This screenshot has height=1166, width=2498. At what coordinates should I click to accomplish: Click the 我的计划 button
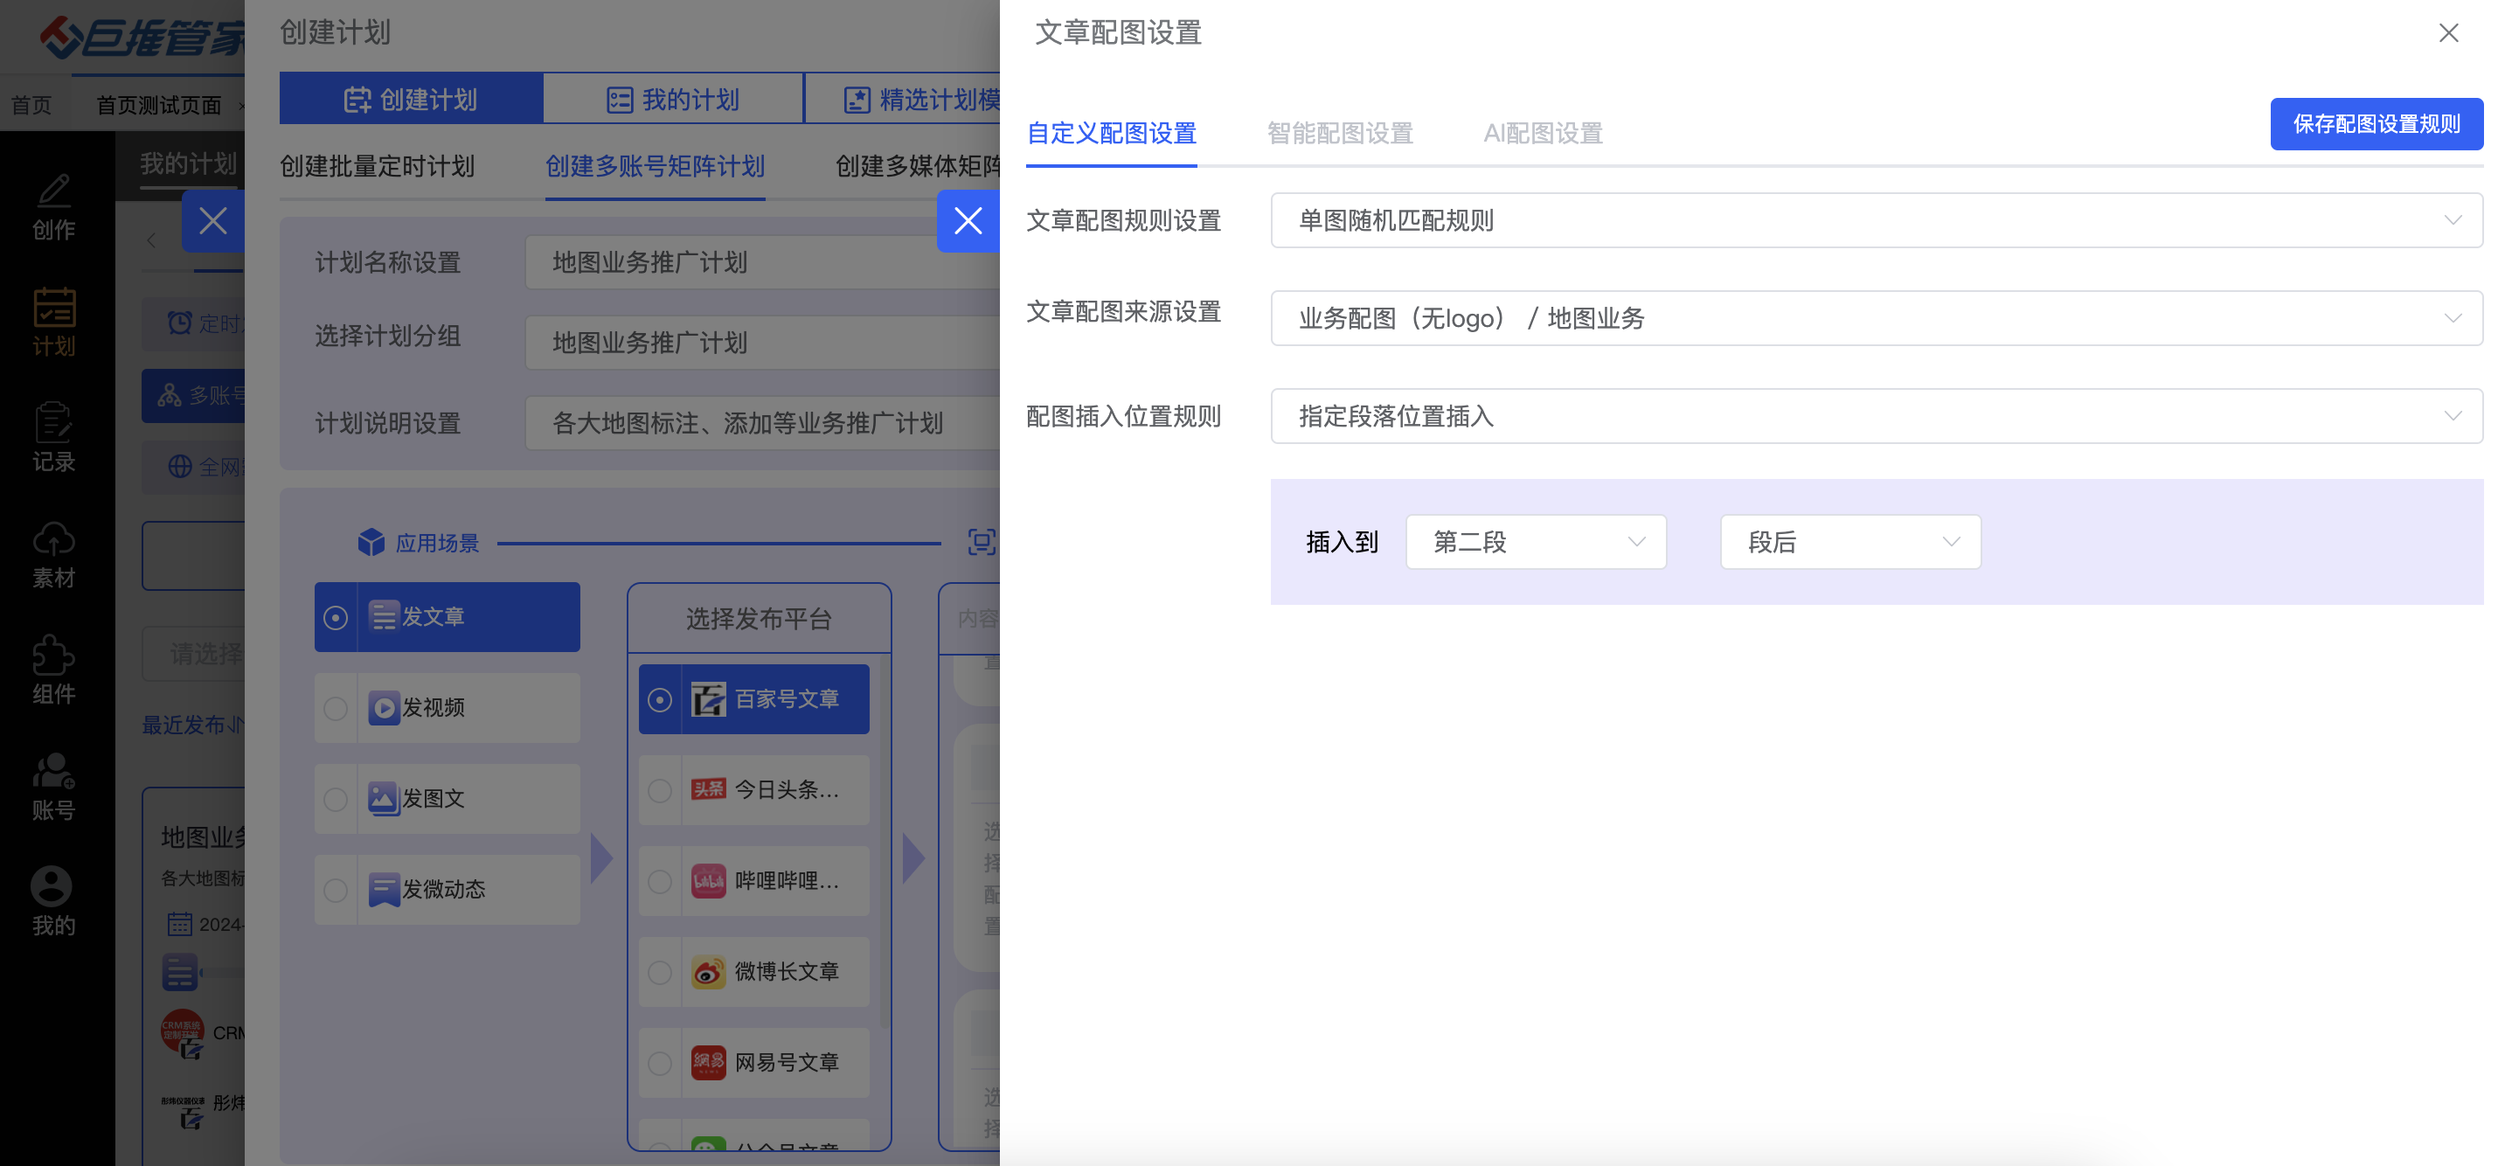[673, 99]
